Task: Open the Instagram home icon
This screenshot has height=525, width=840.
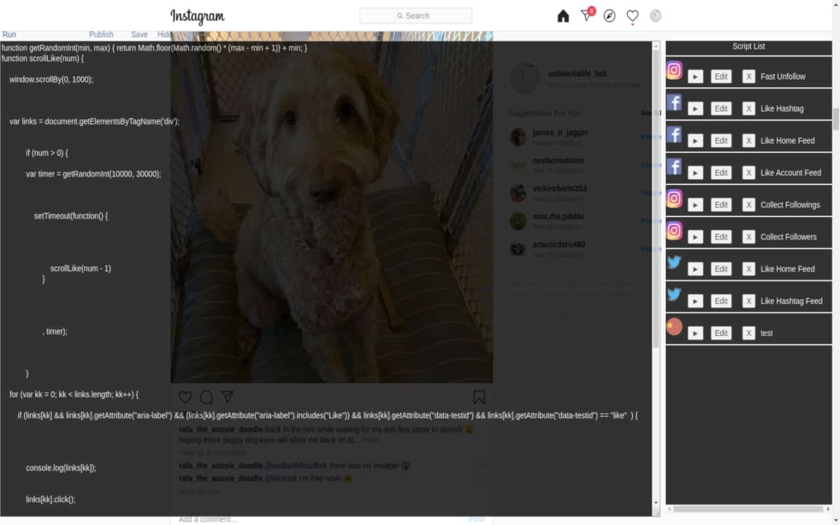Action: 563,16
